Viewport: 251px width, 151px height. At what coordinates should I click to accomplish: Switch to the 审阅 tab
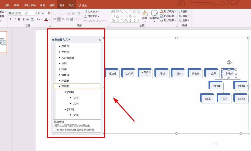(x=43, y=6)
